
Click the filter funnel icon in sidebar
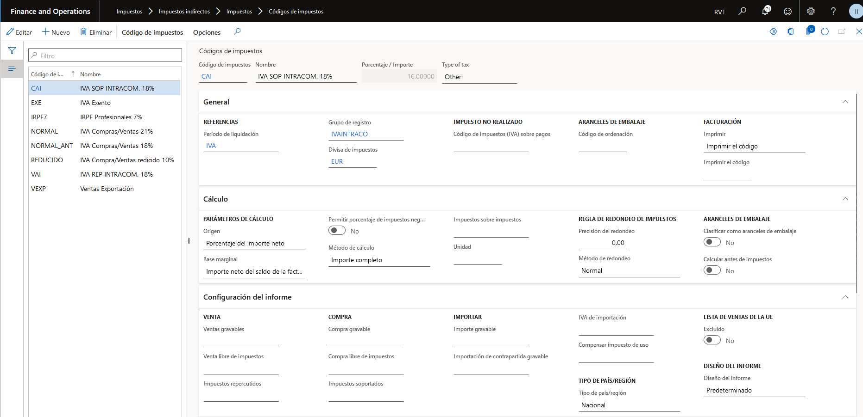point(12,50)
